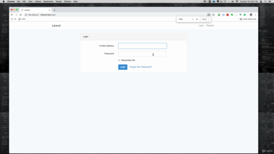Open the View menu

coord(30,1)
